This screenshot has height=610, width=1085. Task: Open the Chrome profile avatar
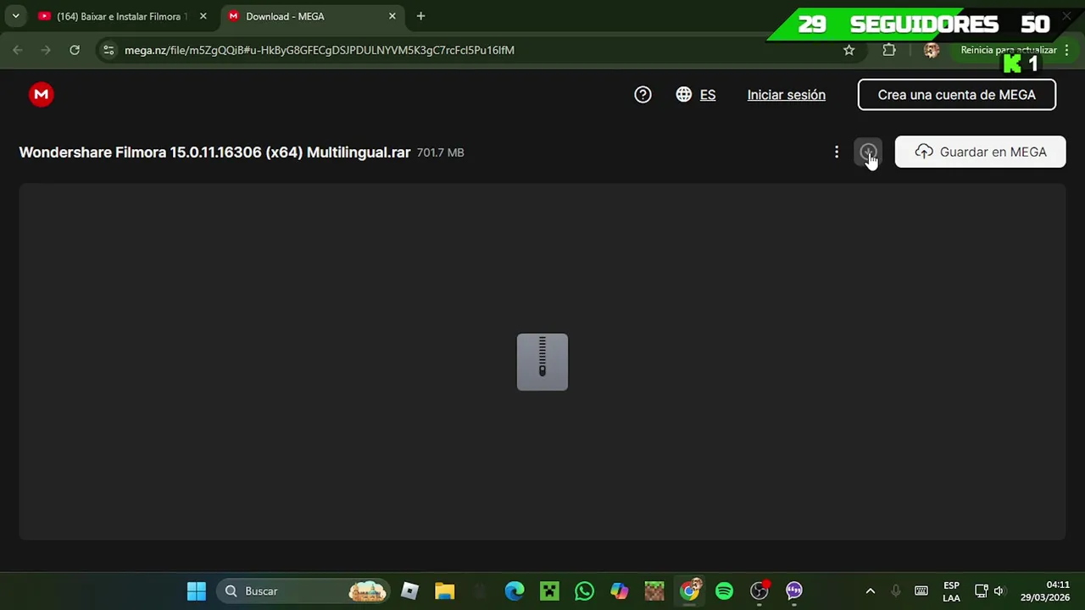coord(931,50)
